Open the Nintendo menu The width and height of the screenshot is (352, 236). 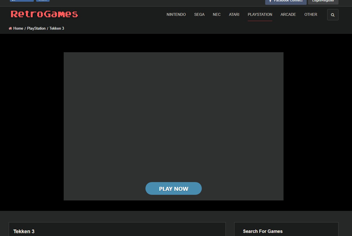[x=176, y=14]
